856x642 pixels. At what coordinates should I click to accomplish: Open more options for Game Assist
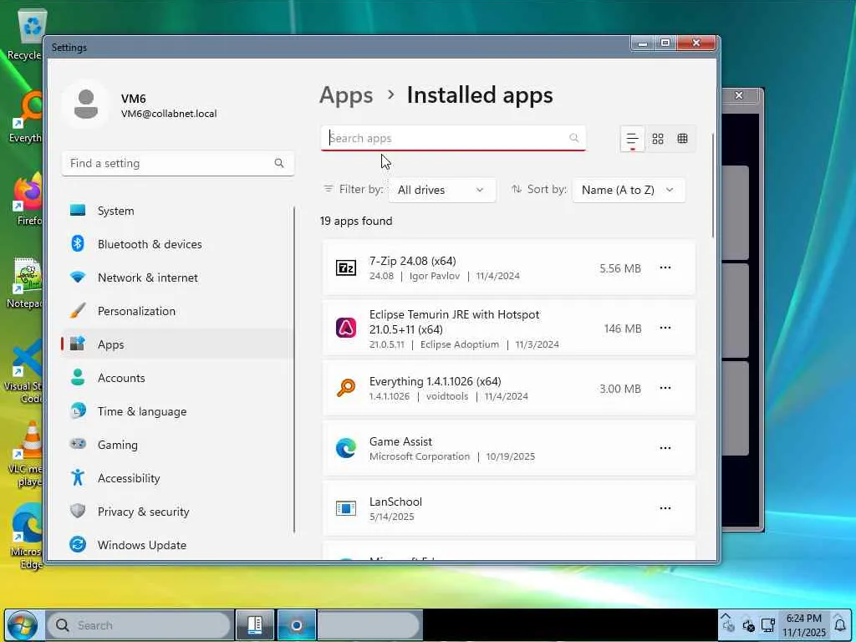(x=665, y=448)
